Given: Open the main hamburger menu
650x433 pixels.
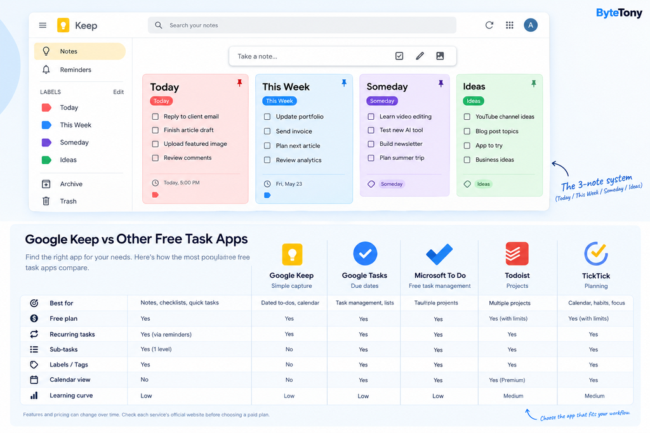Looking at the screenshot, I should pos(43,25).
